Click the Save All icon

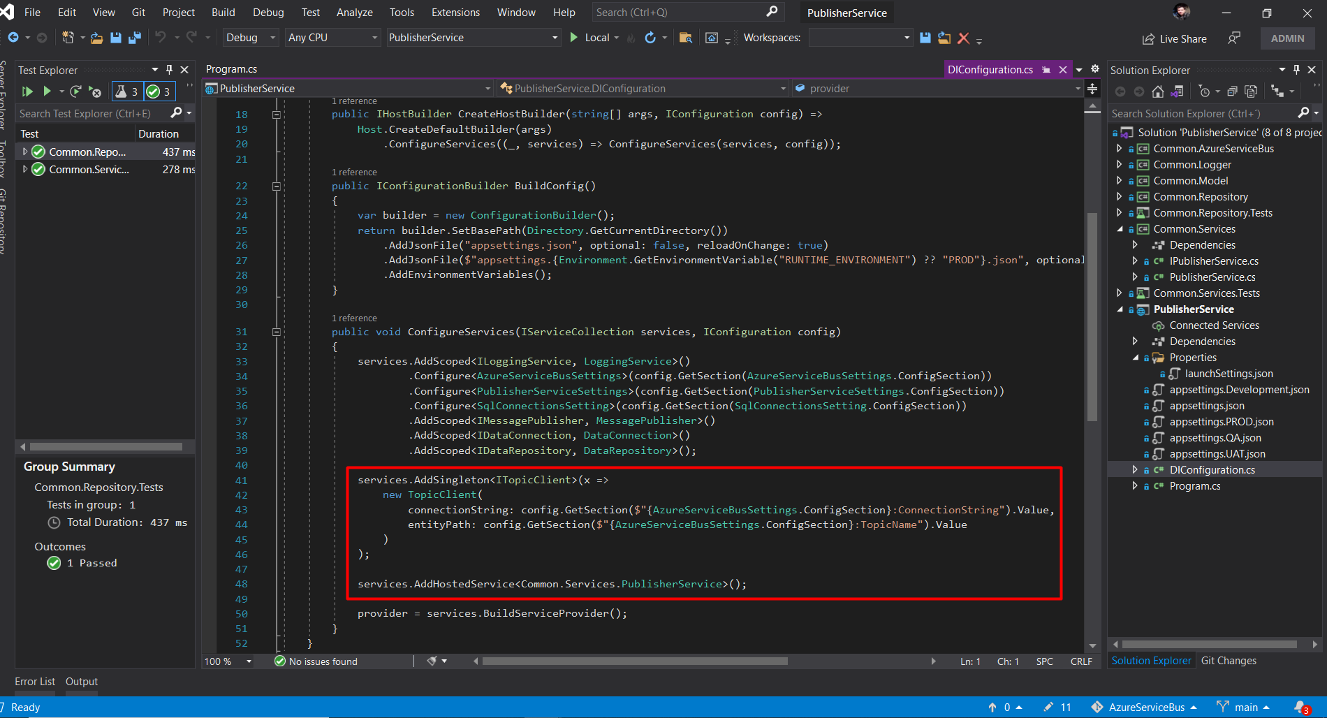(x=135, y=38)
